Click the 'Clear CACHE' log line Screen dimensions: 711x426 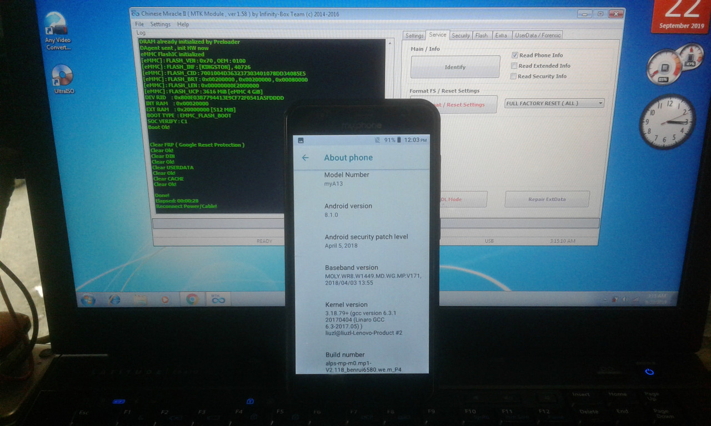tap(168, 179)
